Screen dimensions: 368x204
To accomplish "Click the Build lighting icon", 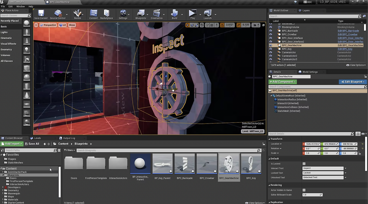I will pos(174,14).
